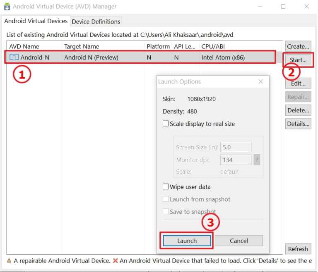Select the Android-N row name
The width and height of the screenshot is (318, 272).
[x=35, y=57]
